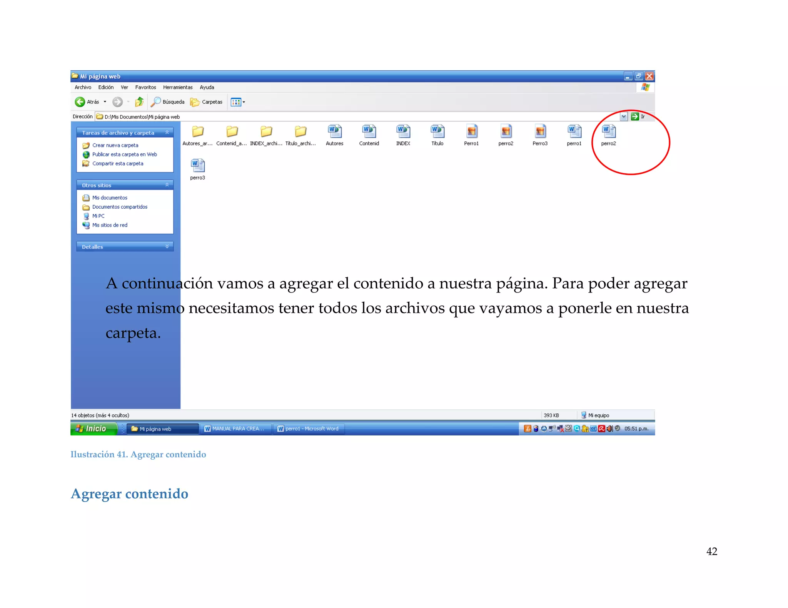Select the INDEX Word document icon
This screenshot has width=788, height=608.
[x=403, y=132]
